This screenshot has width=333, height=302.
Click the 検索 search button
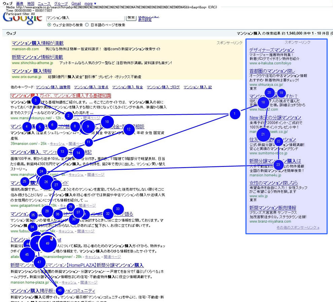click(x=131, y=18)
